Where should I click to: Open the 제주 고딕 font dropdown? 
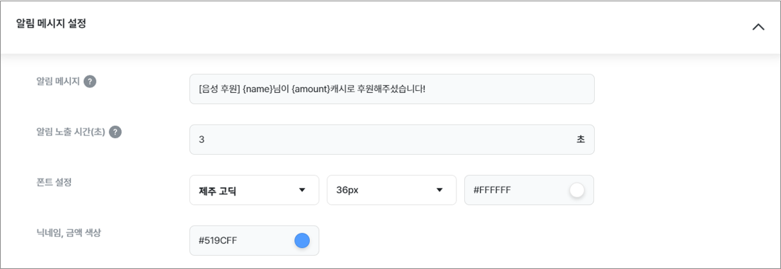254,190
